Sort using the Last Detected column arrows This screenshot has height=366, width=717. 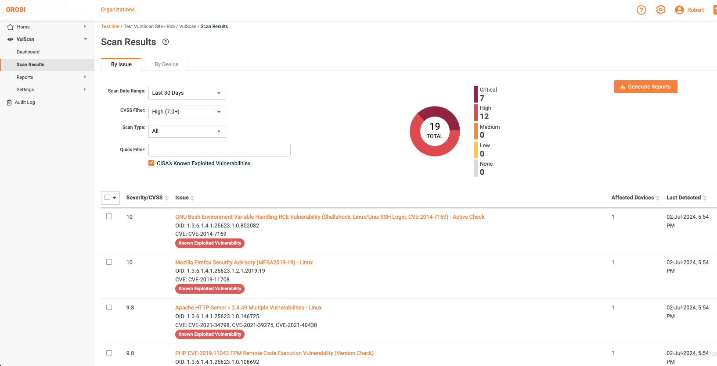705,198
